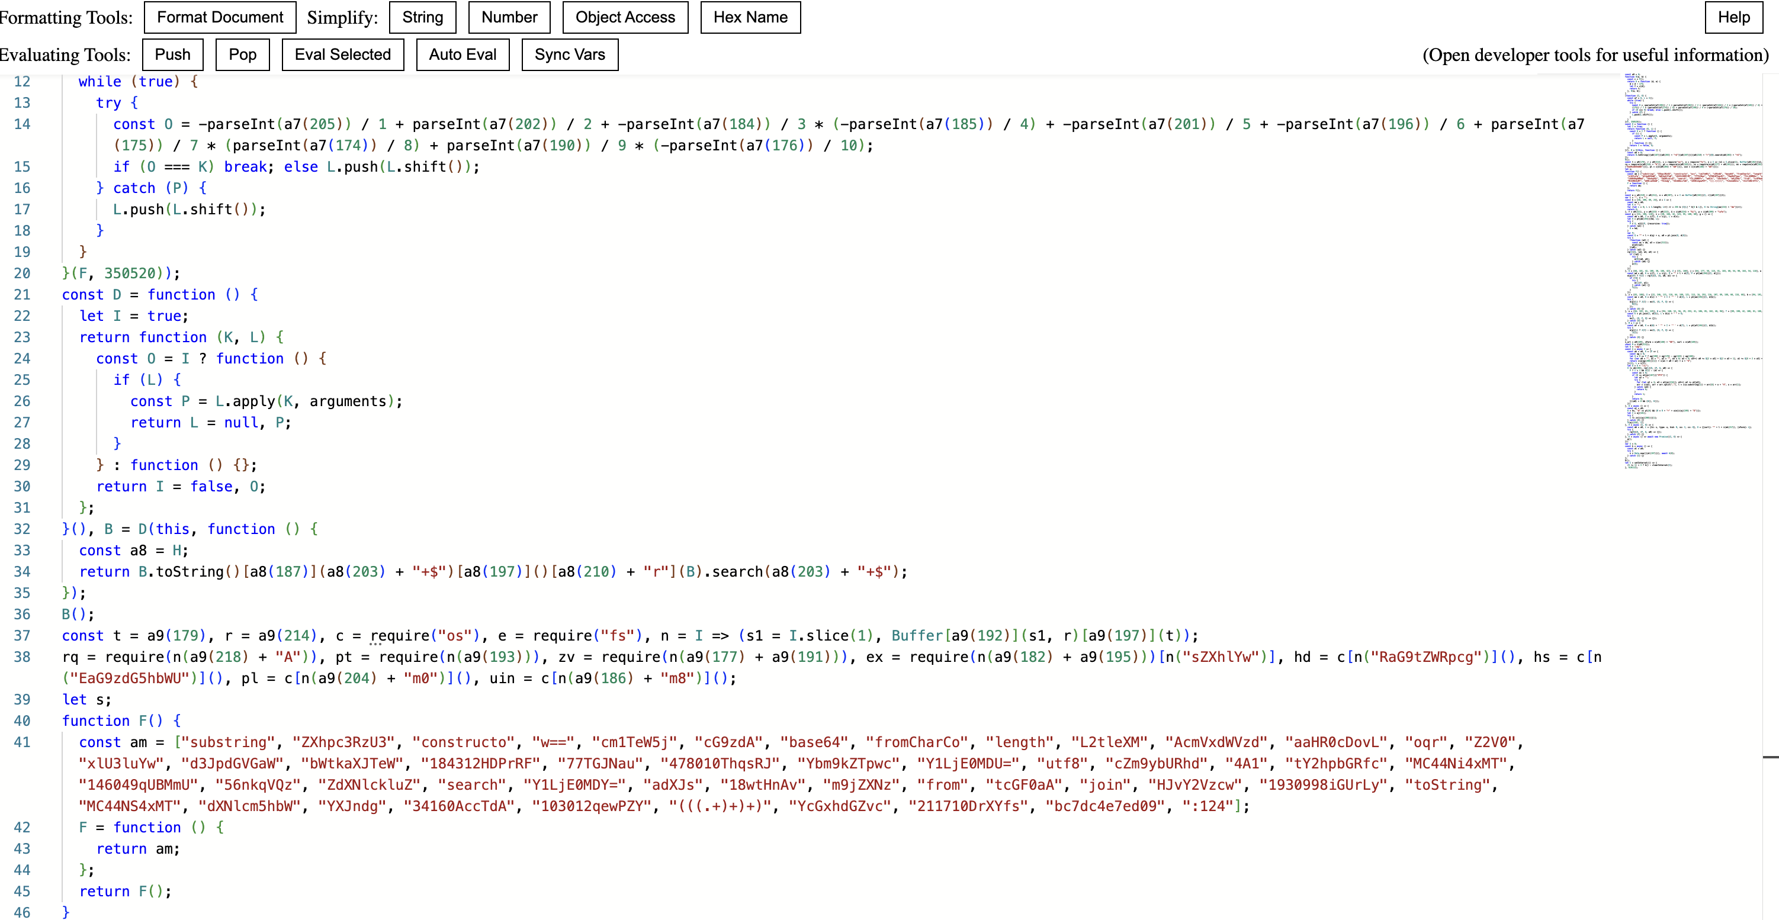Screen dimensions: 1779x920
Task: Click the Pop button
Action: (242, 54)
